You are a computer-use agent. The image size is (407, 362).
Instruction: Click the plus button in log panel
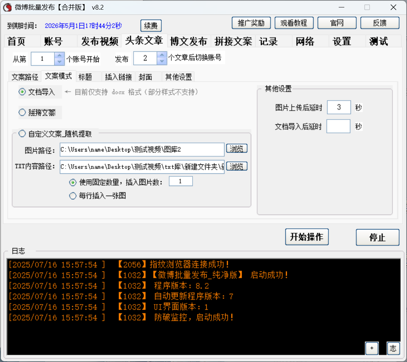(x=372, y=348)
